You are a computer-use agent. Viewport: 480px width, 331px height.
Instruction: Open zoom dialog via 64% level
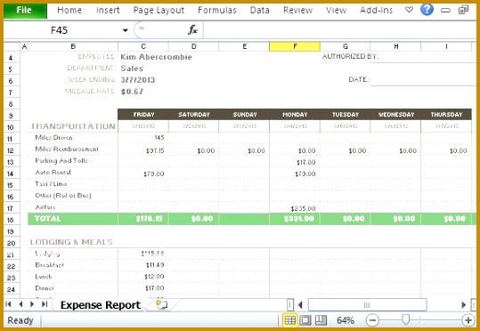point(346,320)
